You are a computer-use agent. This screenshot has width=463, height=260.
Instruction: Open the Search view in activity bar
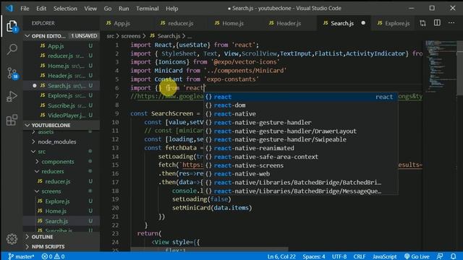(x=12, y=49)
